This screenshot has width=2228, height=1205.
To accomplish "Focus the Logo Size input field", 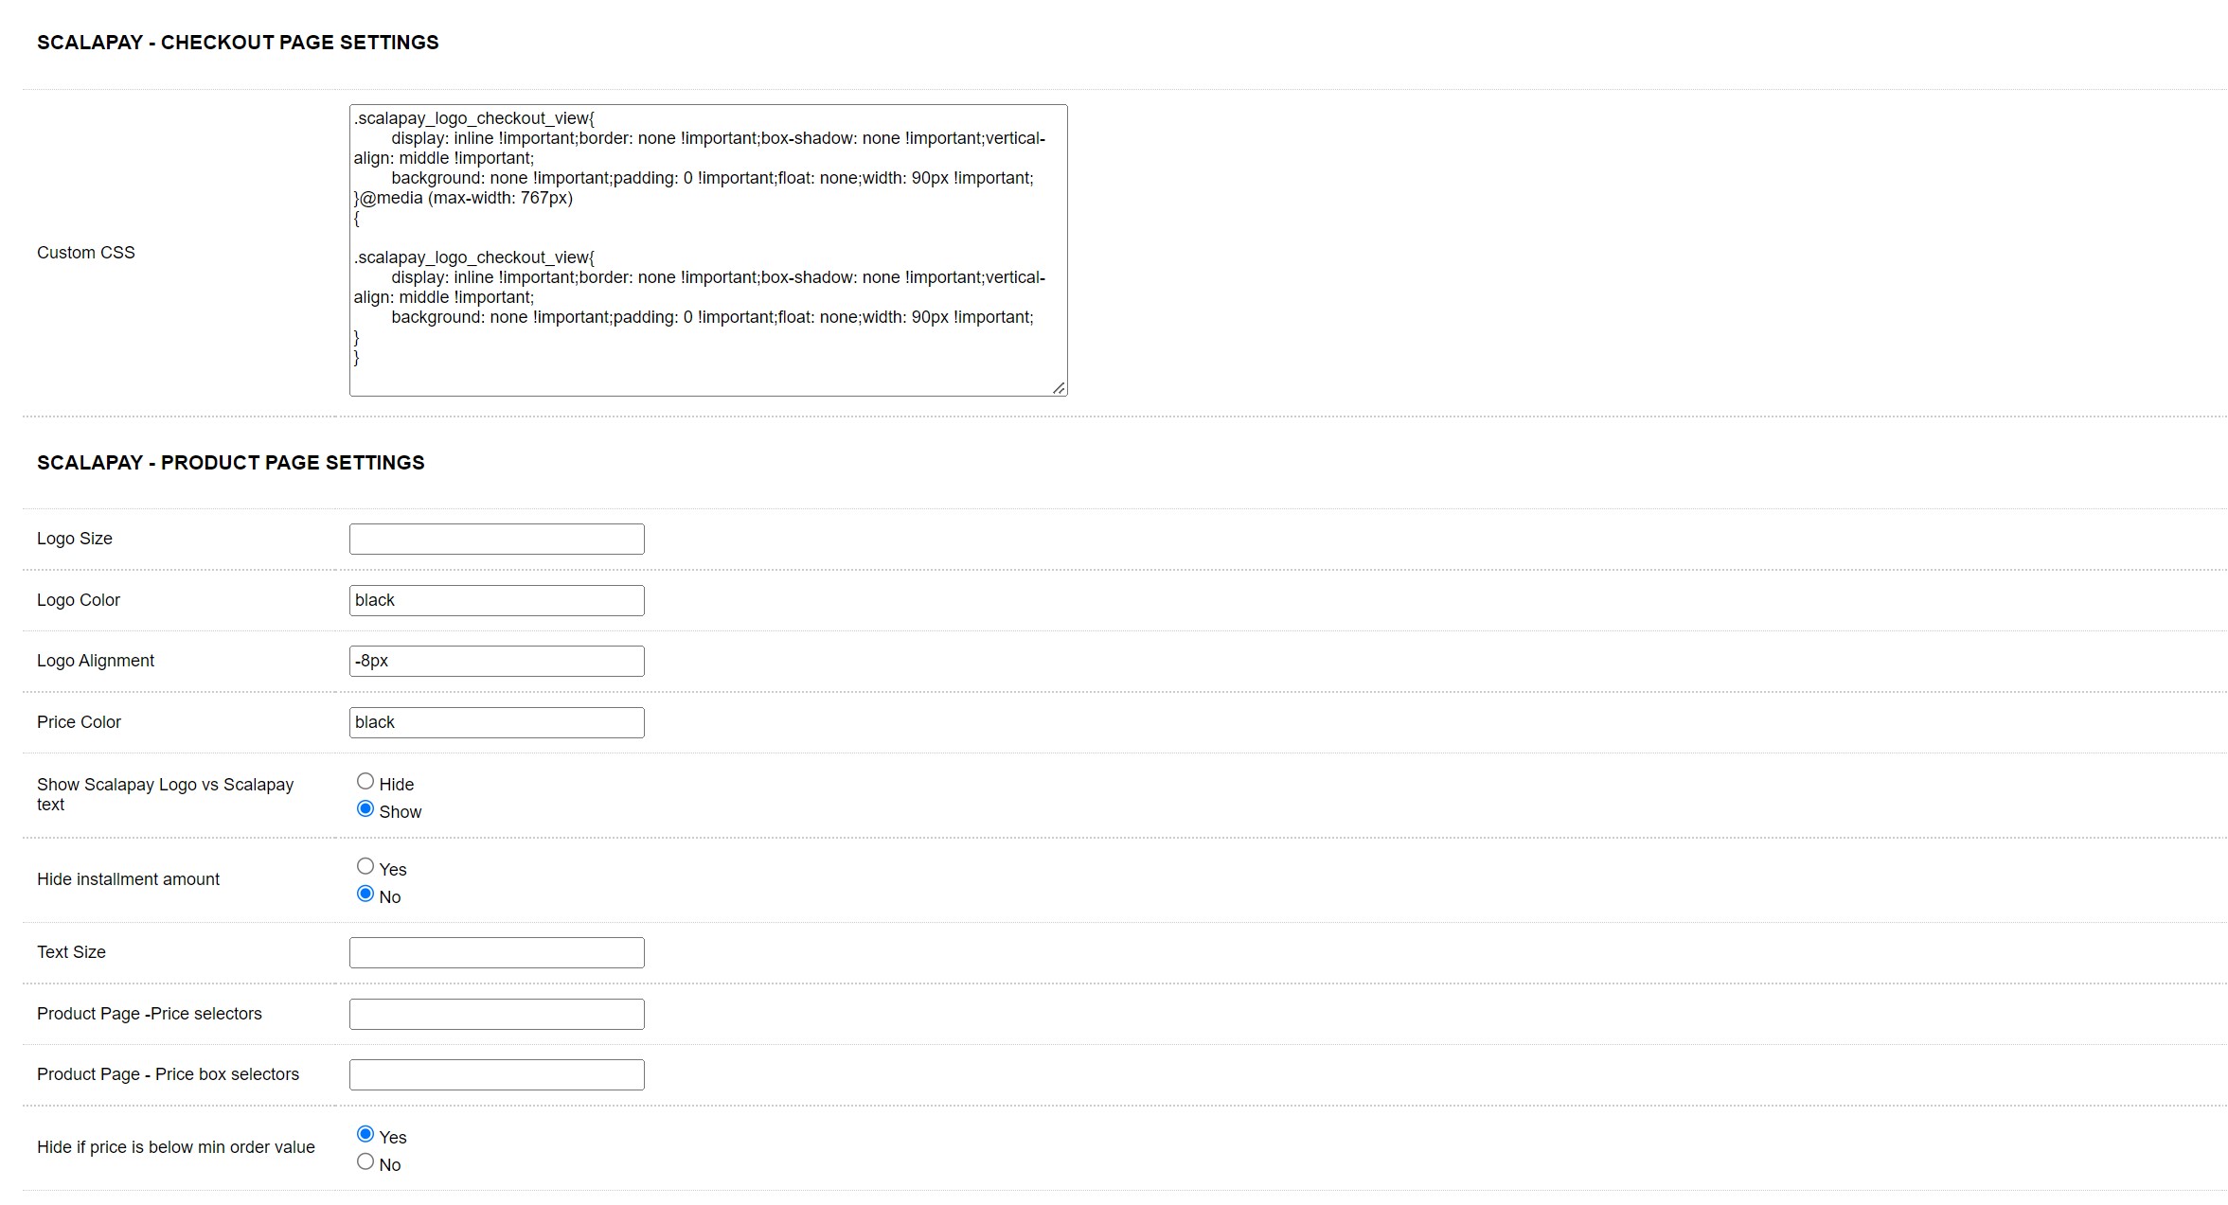I will point(496,539).
